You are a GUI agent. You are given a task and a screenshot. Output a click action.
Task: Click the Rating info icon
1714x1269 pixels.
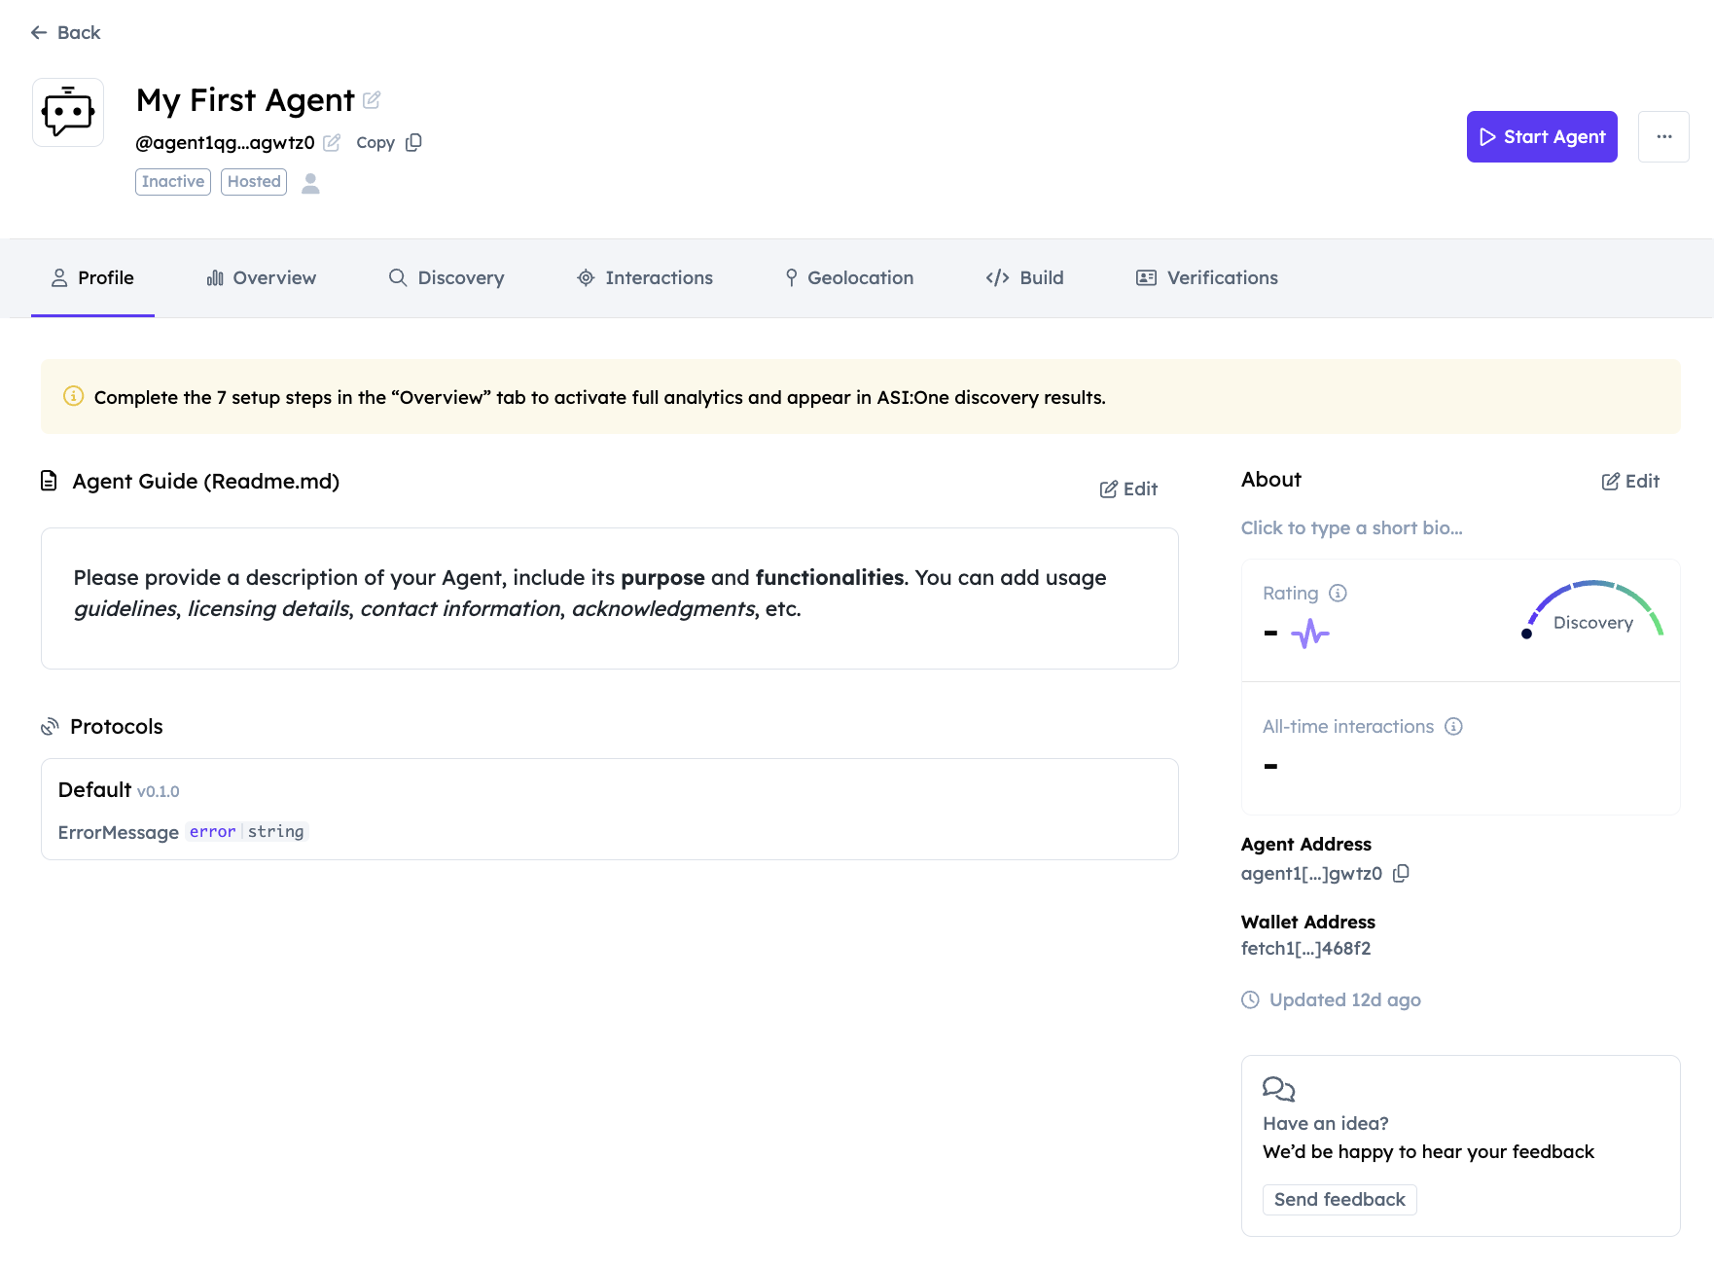click(x=1338, y=594)
